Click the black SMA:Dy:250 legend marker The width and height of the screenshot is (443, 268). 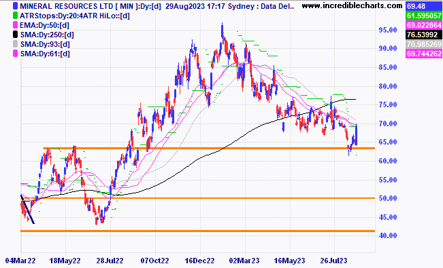(15, 35)
